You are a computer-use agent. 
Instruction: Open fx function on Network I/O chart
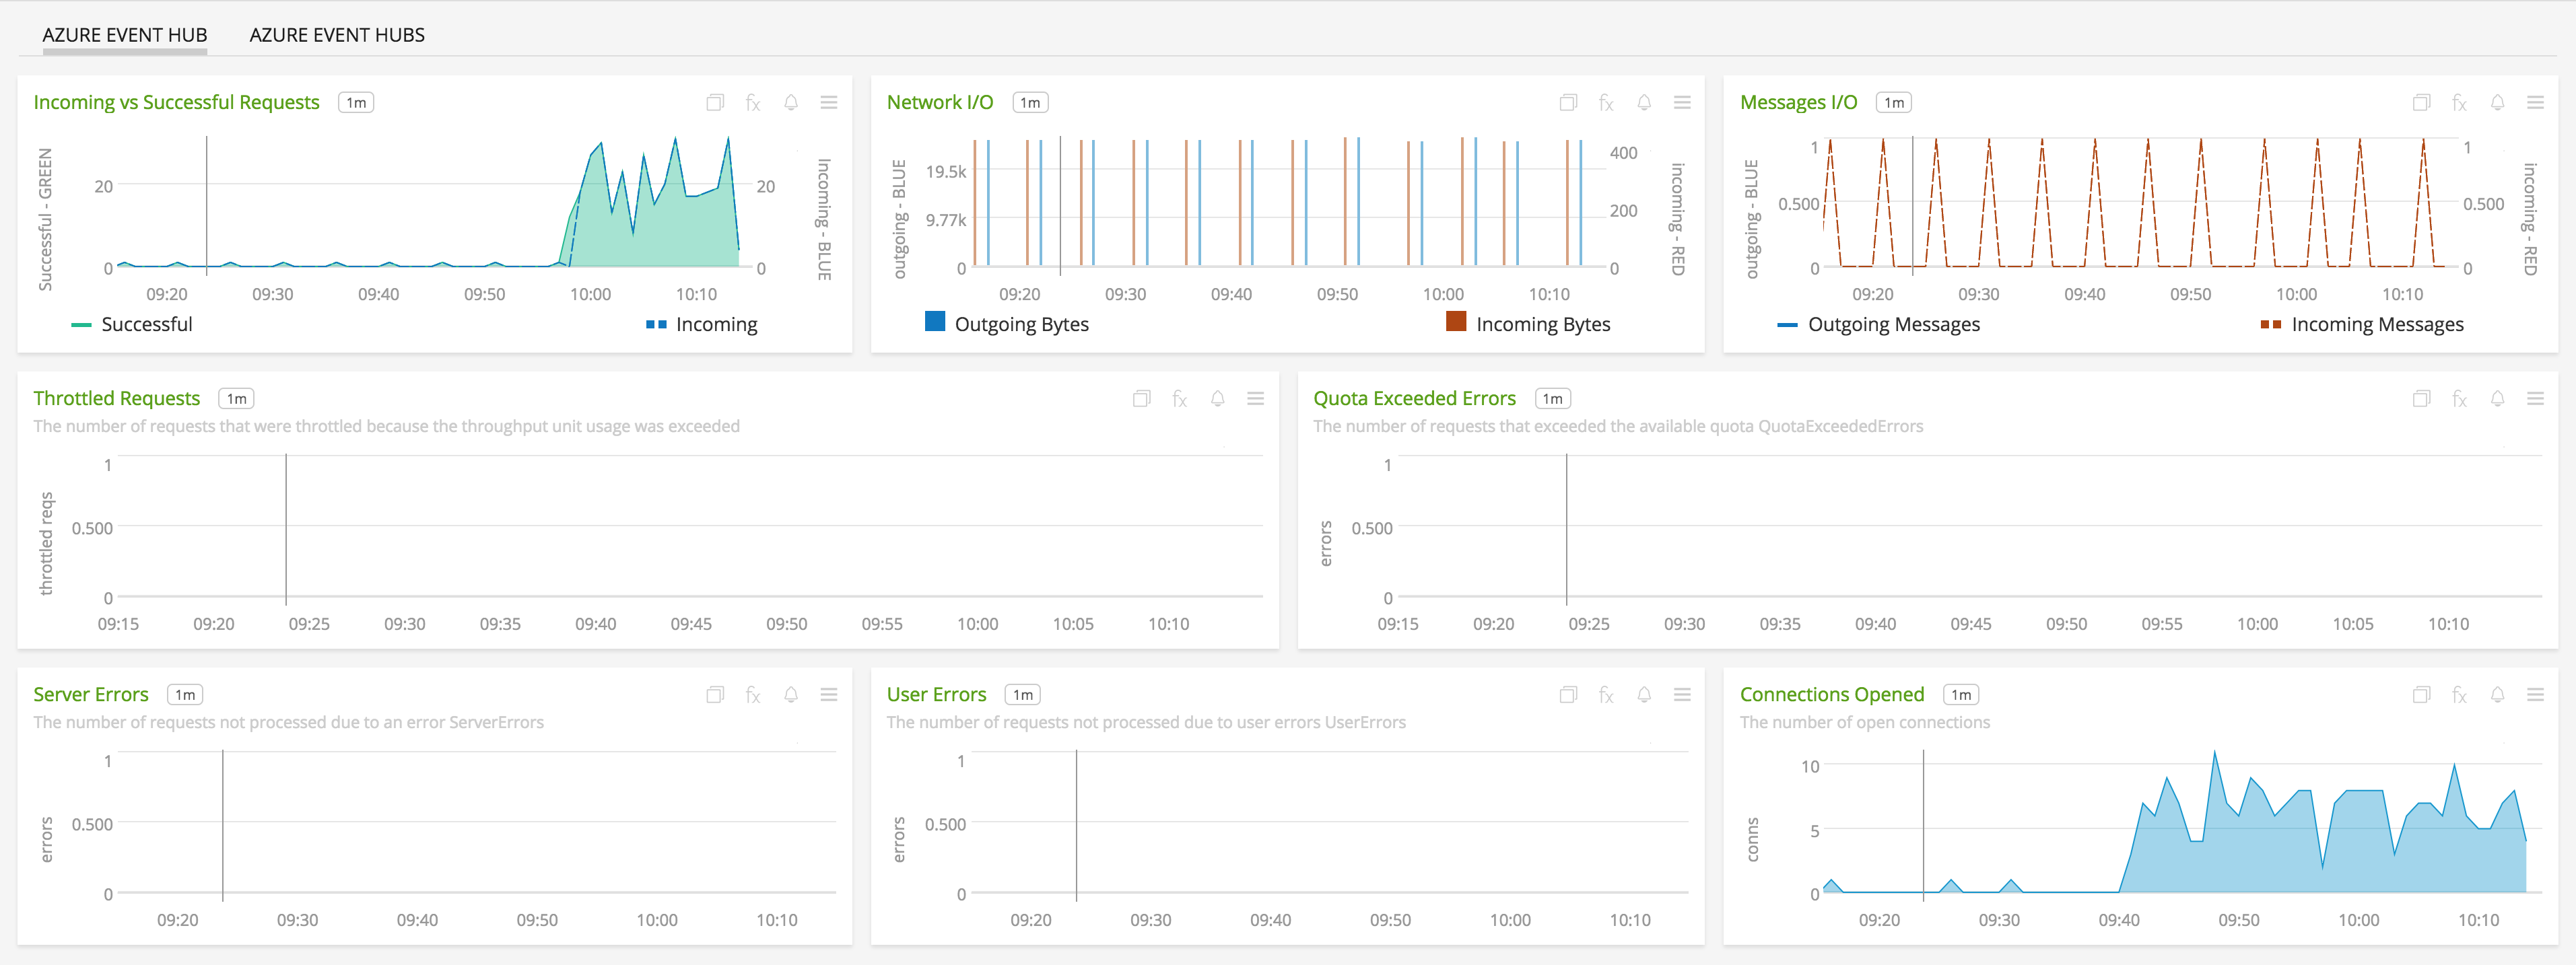pos(1606,103)
